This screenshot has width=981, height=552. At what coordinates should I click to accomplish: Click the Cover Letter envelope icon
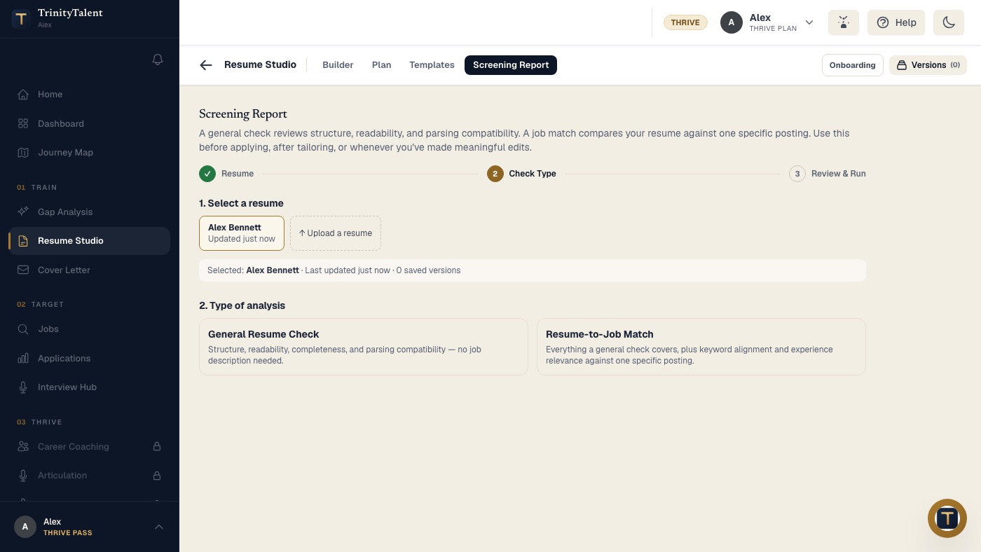tap(23, 270)
